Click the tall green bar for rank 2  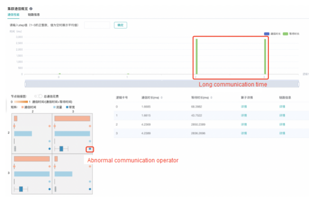point(196,56)
